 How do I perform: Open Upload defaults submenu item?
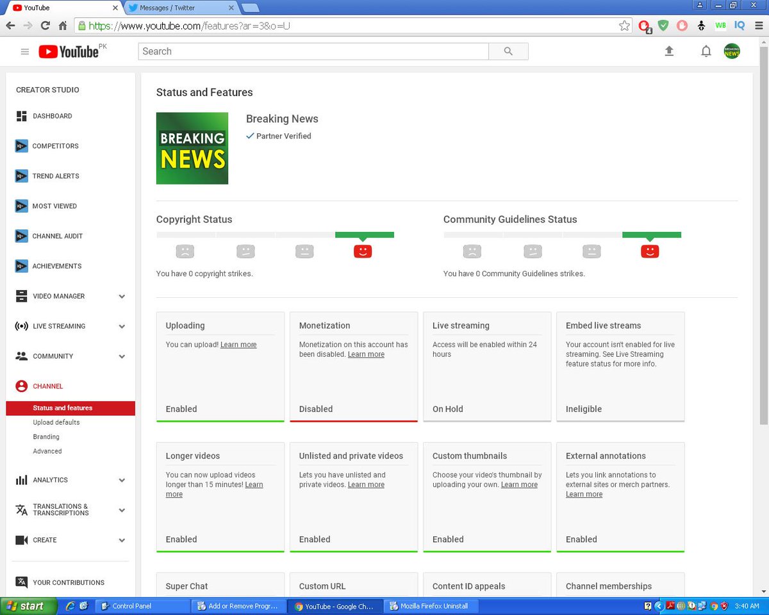pos(56,422)
